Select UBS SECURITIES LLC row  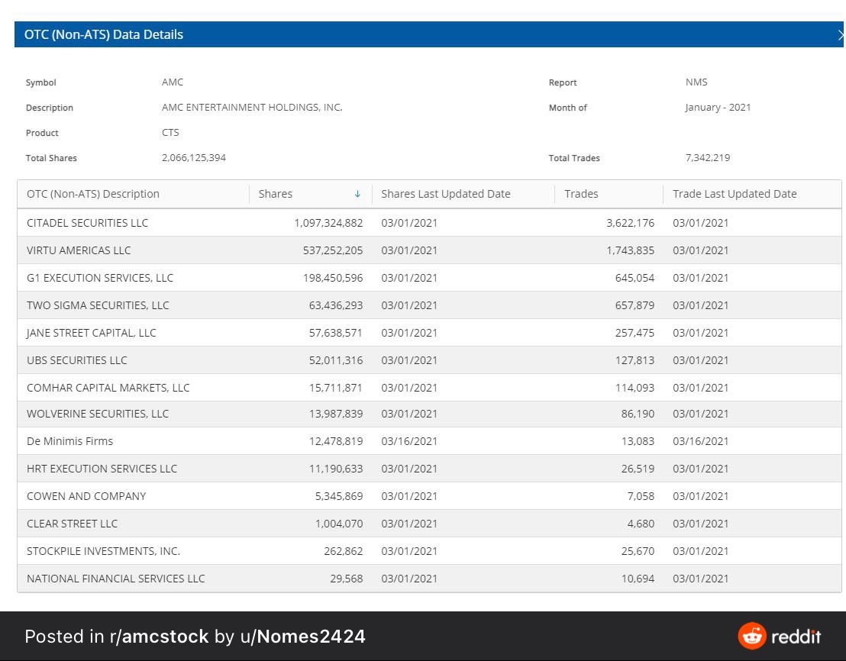pos(429,360)
